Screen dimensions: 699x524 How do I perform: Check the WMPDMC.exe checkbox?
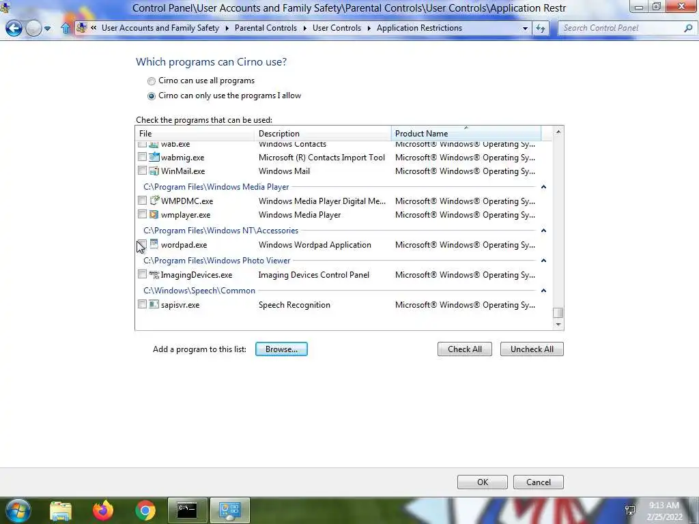point(142,201)
